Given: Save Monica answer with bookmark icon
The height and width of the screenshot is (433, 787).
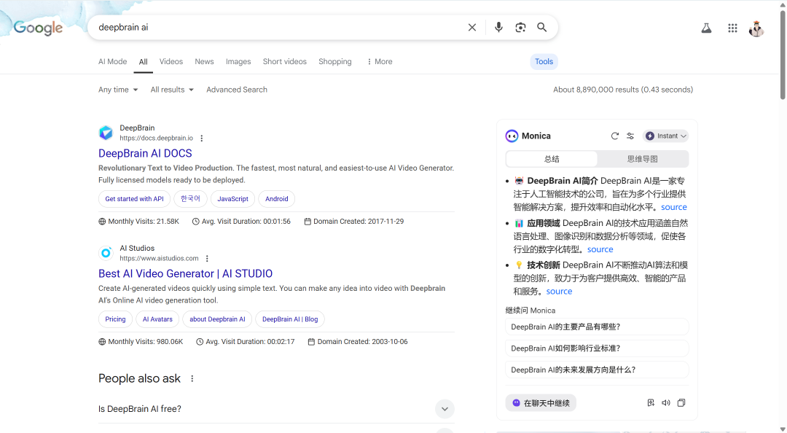Looking at the screenshot, I should (x=651, y=403).
